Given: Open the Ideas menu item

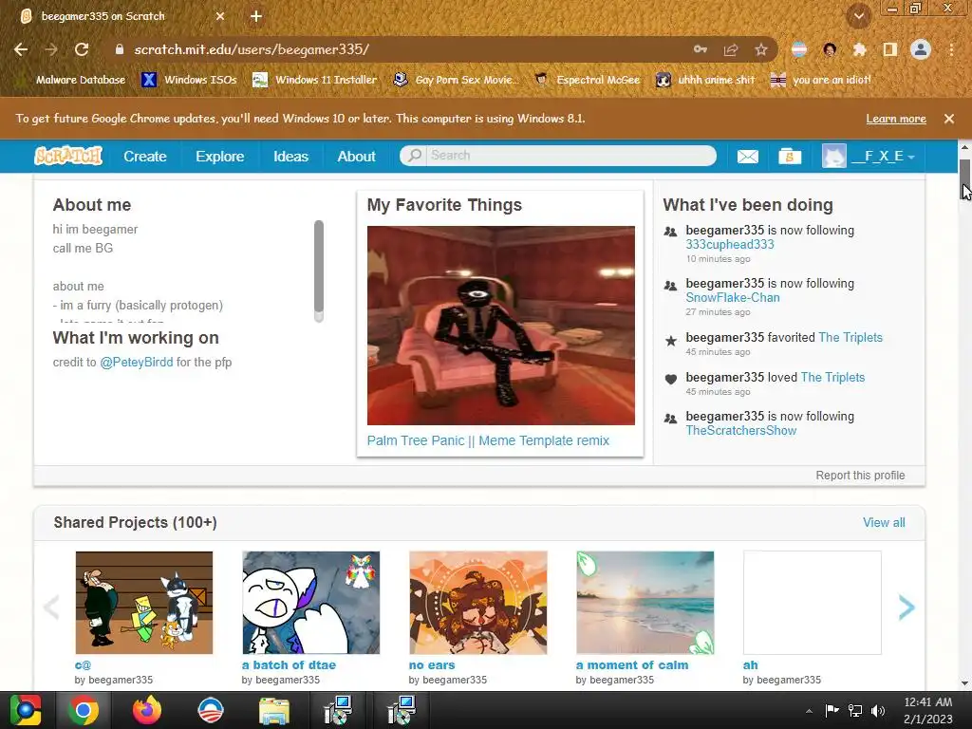Looking at the screenshot, I should pyautogui.click(x=290, y=157).
